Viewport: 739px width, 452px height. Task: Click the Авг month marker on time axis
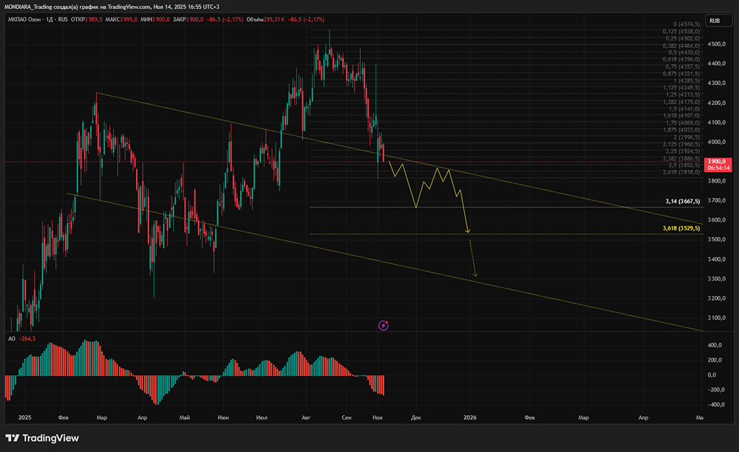click(306, 417)
